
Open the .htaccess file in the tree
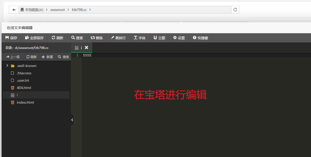[x=24, y=73]
